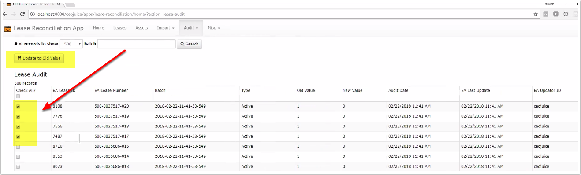Click EA Lease ID cell 8553
The width and height of the screenshot is (581, 175).
57,156
